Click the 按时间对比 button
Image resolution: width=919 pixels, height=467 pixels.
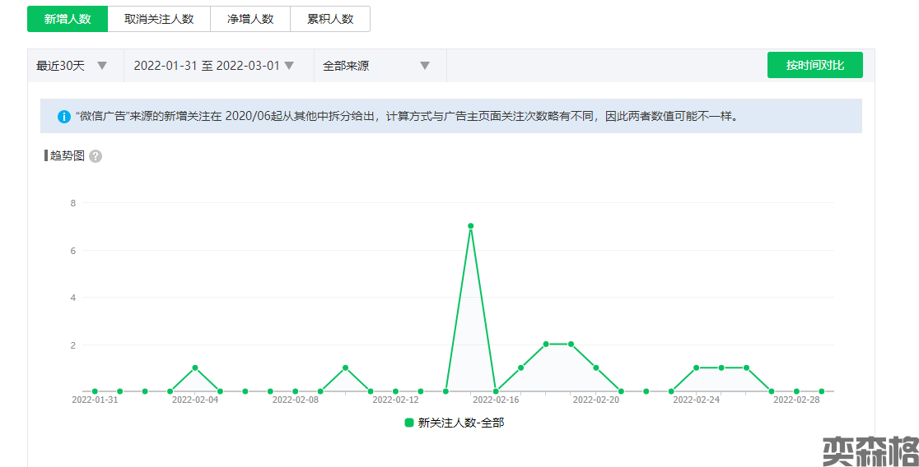click(814, 65)
